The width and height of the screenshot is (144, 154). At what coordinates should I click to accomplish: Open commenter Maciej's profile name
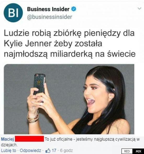(x=8, y=139)
